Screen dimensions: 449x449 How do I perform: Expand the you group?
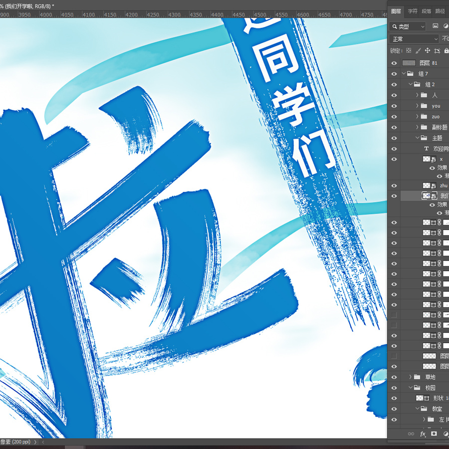[x=418, y=106]
